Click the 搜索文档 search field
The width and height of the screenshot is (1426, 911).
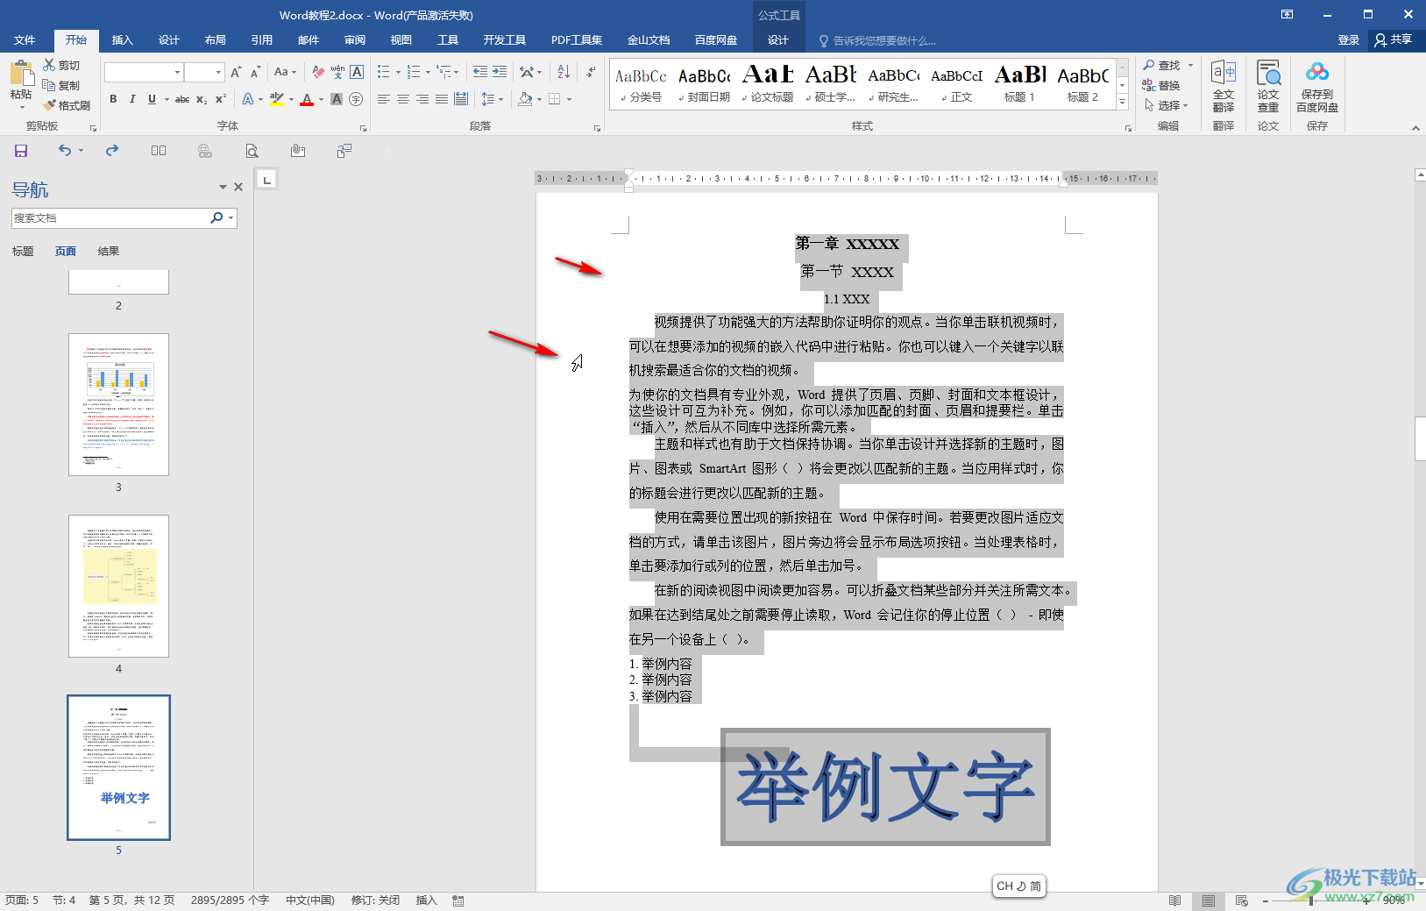[109, 217]
